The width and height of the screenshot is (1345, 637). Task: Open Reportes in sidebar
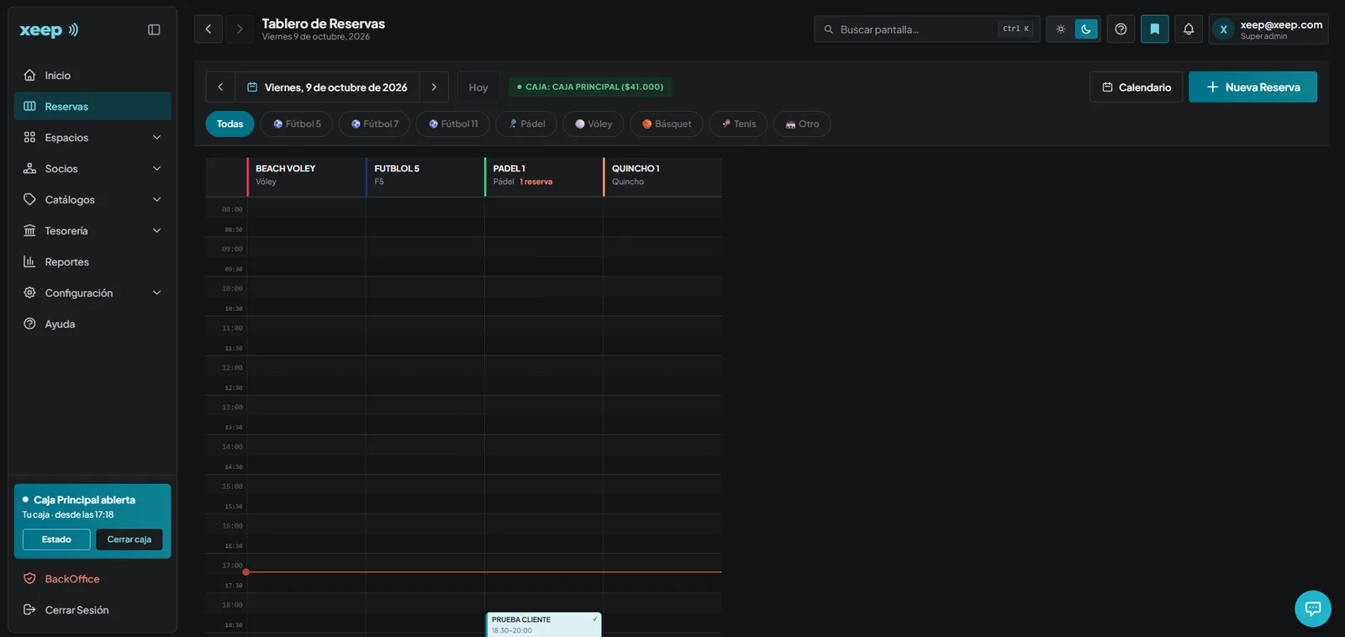(x=92, y=262)
